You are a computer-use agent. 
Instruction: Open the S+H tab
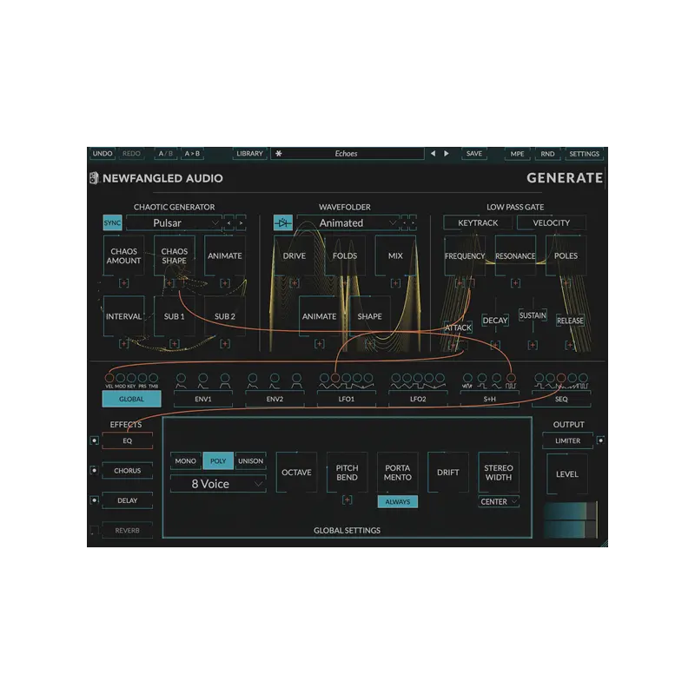489,399
